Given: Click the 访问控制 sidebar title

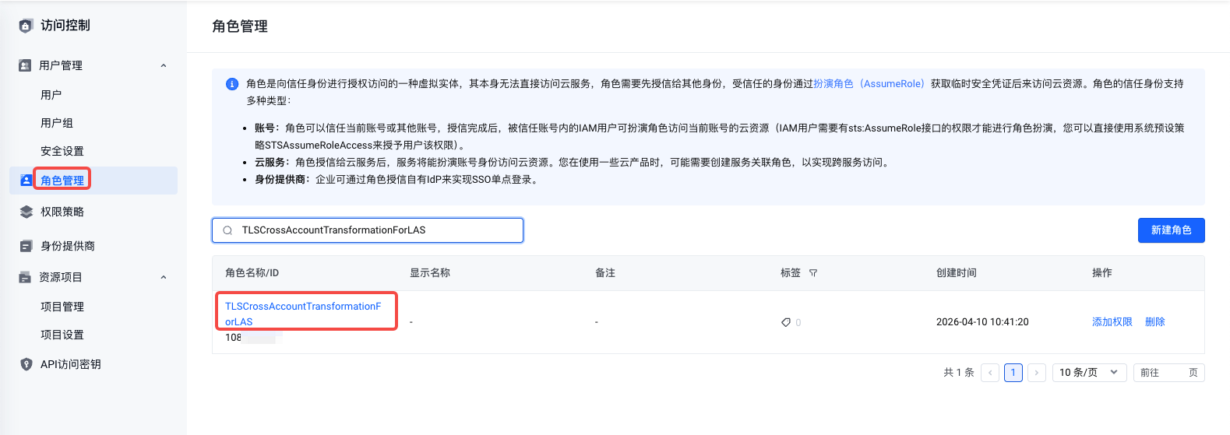Looking at the screenshot, I should (65, 26).
